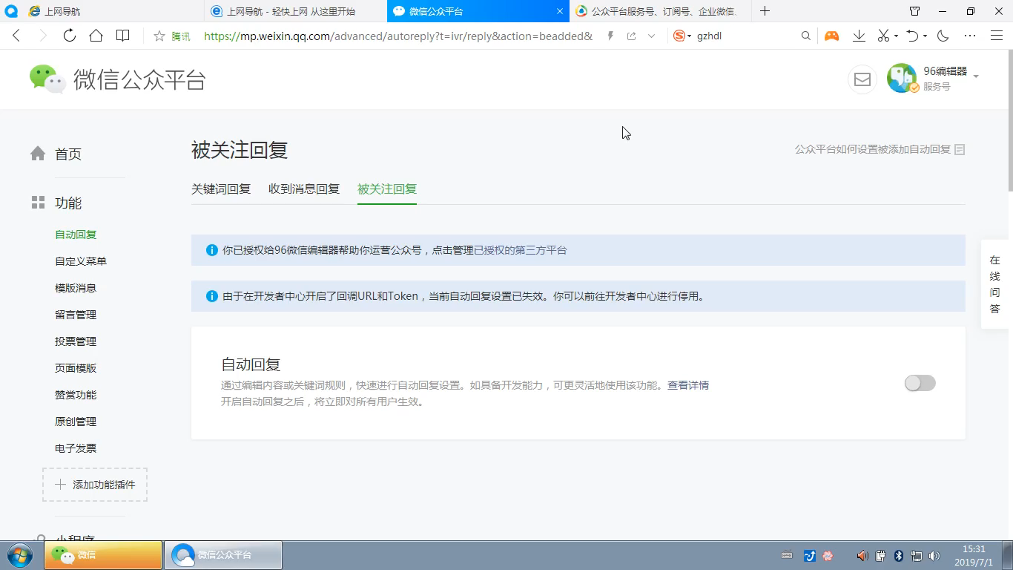Enable night mode via the moon icon

(943, 35)
